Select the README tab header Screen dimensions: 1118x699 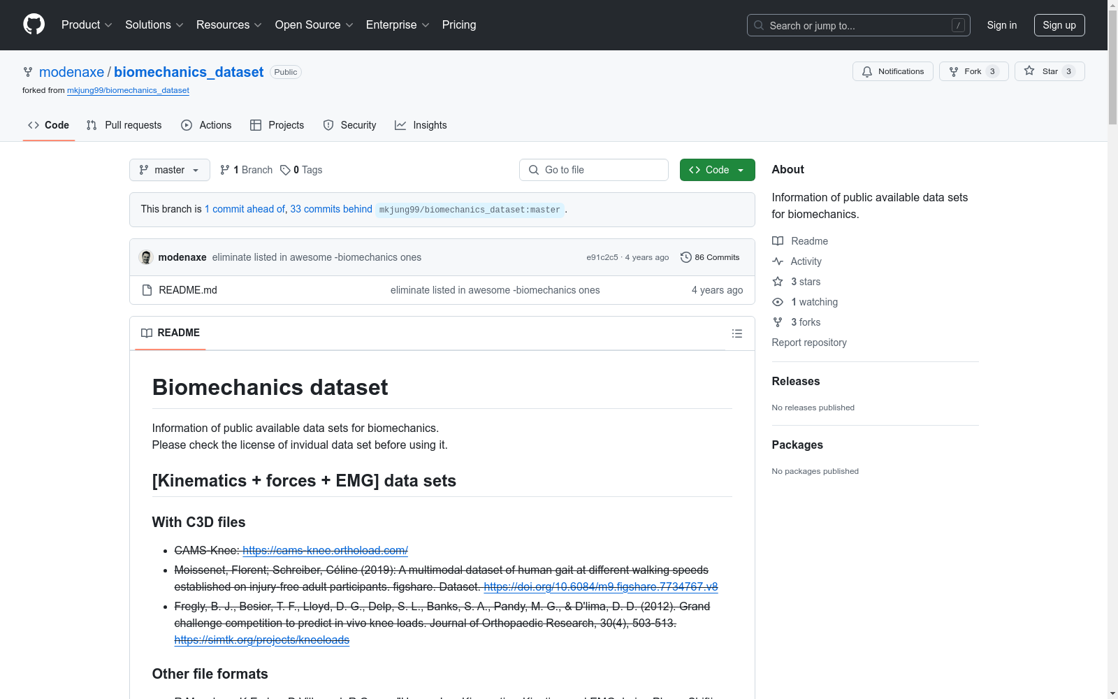(170, 333)
